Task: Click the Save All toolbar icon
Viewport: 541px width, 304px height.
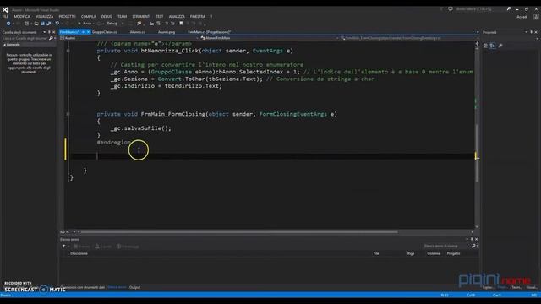Action: 49,24
